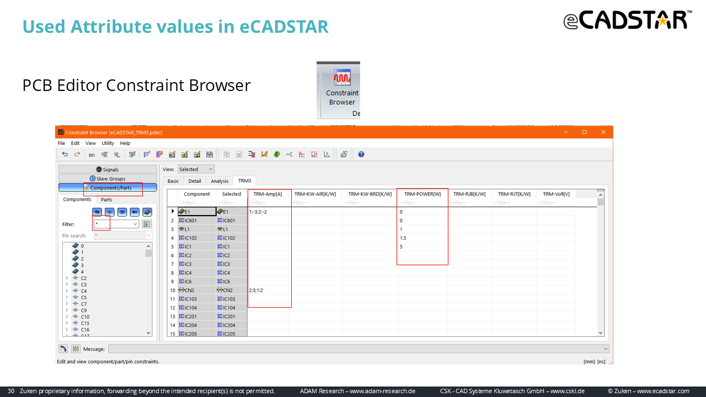Click the TRM-Amp cell '2:3;1:2' for CN2
Screen dimensions: 706x397
point(268,290)
